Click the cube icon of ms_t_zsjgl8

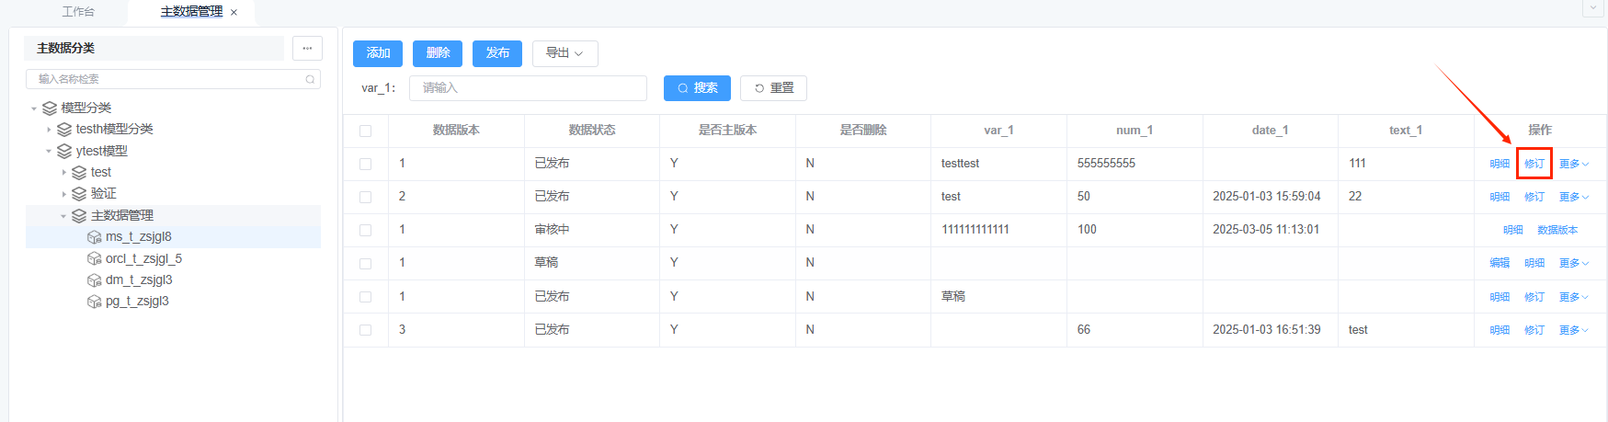[94, 237]
